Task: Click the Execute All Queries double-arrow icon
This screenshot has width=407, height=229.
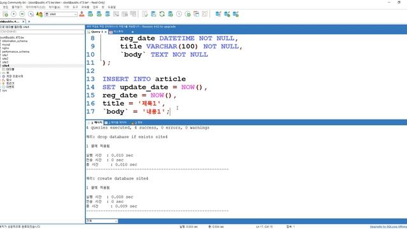Action: (x=22, y=14)
